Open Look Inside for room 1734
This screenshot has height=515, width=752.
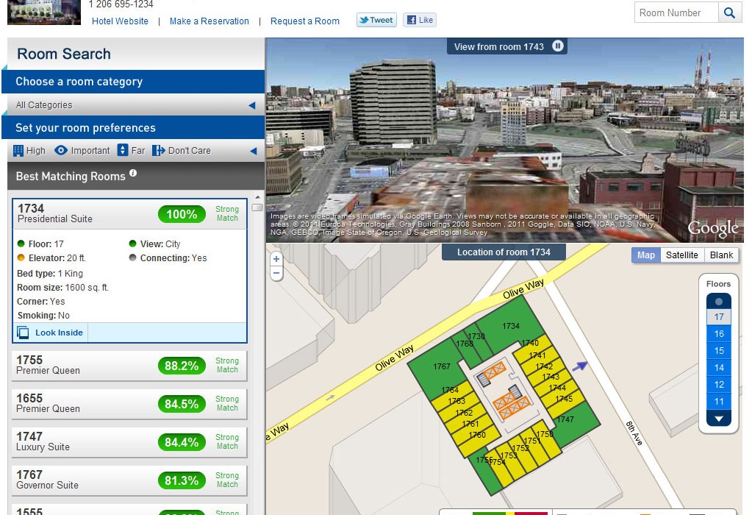point(51,333)
